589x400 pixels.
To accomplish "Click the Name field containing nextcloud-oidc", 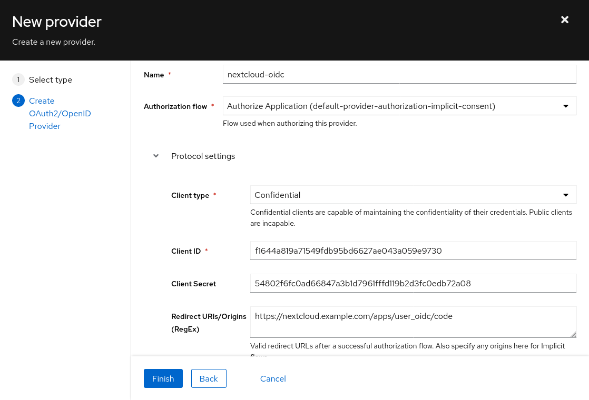I will [x=399, y=75].
